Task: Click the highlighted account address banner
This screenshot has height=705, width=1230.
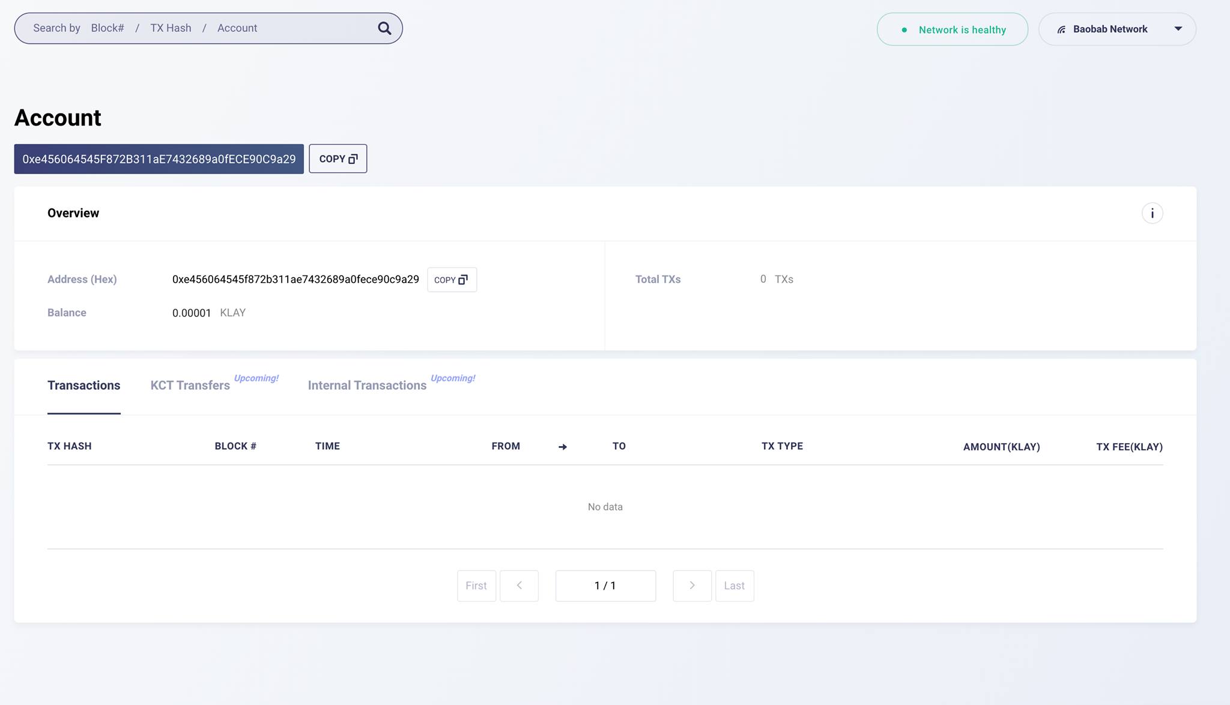Action: coord(159,159)
